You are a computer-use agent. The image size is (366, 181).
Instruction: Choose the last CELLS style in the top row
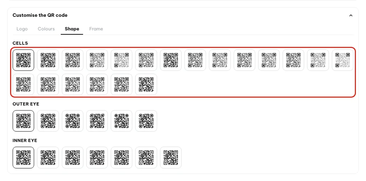pyautogui.click(x=343, y=60)
